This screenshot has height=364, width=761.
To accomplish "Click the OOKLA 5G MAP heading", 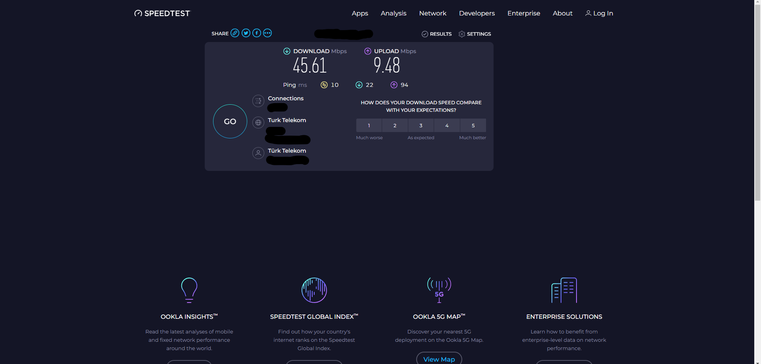I will pos(439,316).
